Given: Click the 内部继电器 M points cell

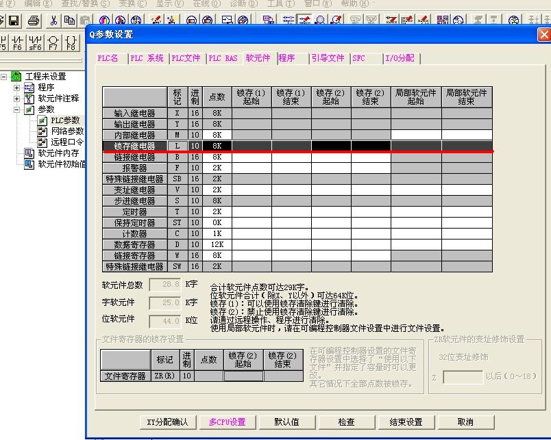Looking at the screenshot, I should point(217,135).
